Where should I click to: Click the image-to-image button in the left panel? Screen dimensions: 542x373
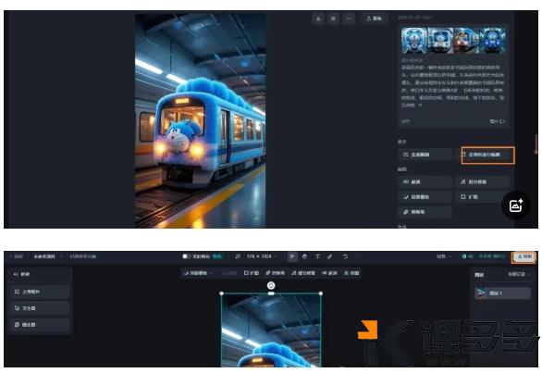tap(40, 325)
